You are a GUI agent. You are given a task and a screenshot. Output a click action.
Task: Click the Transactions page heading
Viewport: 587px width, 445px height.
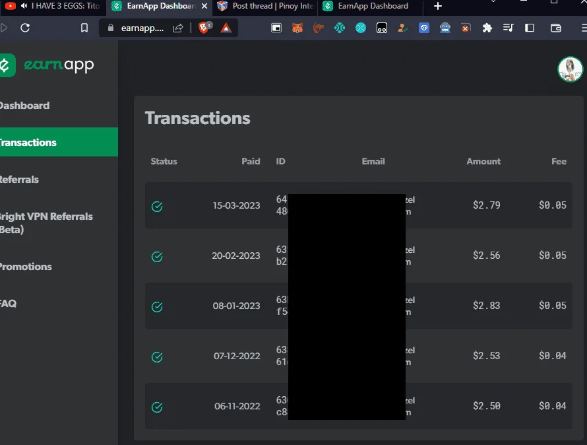coord(197,118)
